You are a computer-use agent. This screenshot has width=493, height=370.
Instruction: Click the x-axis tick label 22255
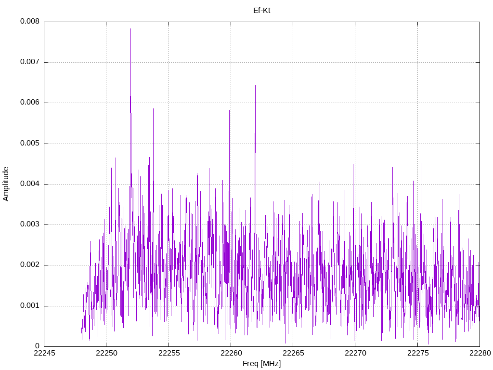[x=169, y=353]
